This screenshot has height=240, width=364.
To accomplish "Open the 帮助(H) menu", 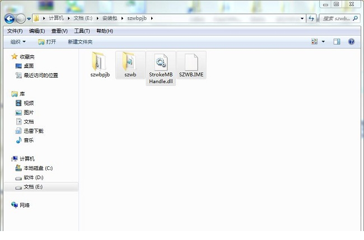I will (105, 31).
